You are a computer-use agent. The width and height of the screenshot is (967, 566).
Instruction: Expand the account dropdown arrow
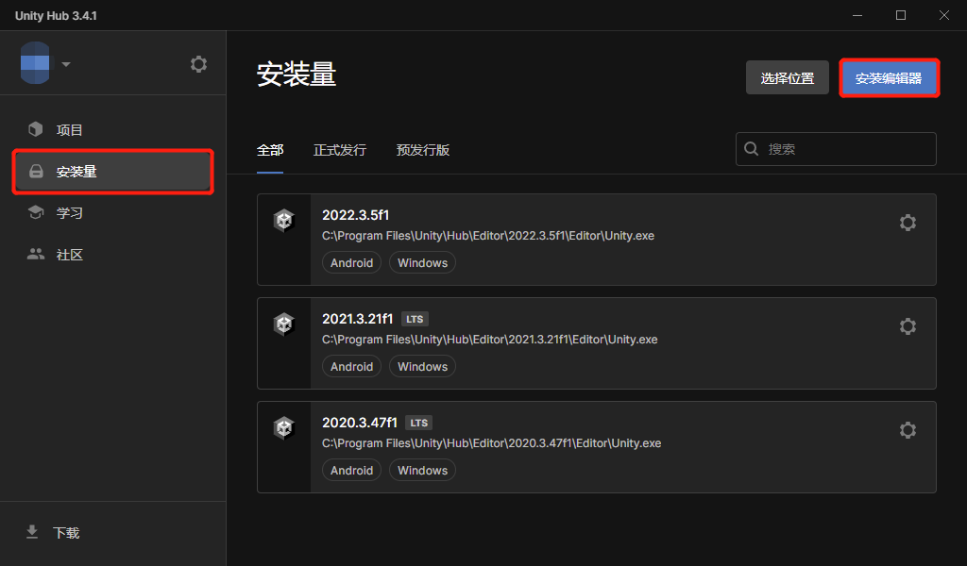tap(66, 64)
